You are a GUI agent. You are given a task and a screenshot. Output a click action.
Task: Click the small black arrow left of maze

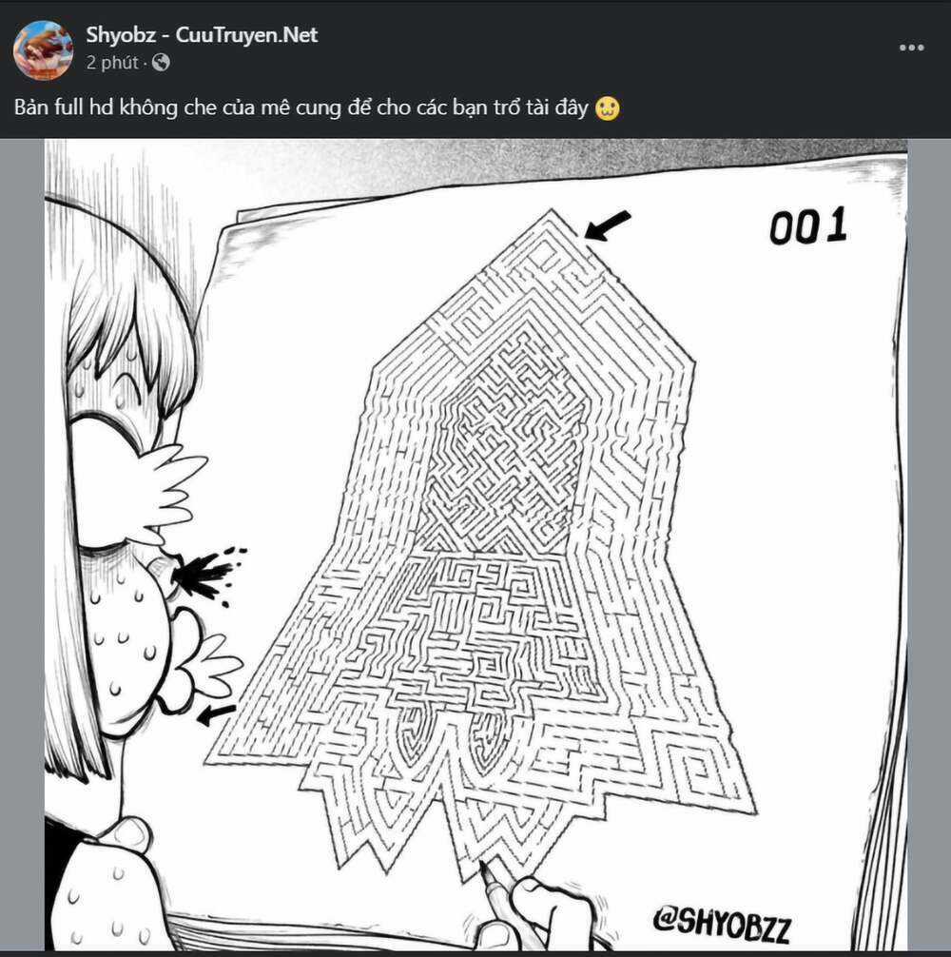[x=217, y=714]
